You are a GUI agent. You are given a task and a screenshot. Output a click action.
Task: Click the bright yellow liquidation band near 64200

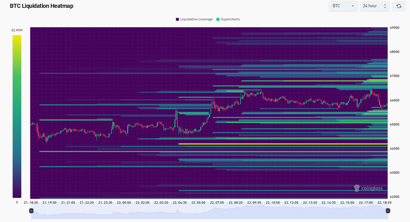pyautogui.click(x=283, y=144)
